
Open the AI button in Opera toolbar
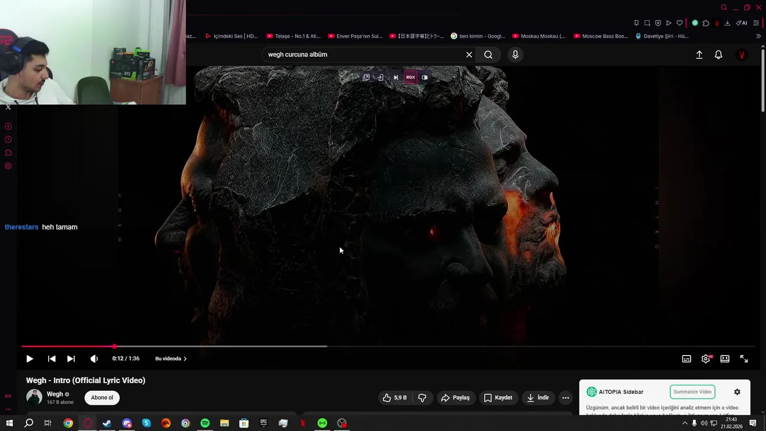pos(741,23)
